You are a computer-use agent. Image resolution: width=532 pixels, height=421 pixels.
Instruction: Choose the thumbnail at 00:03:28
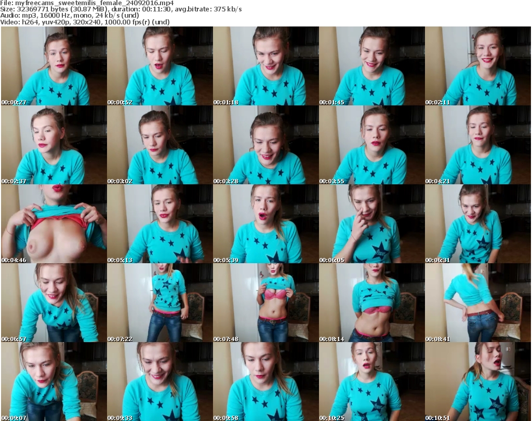pyautogui.click(x=266, y=145)
